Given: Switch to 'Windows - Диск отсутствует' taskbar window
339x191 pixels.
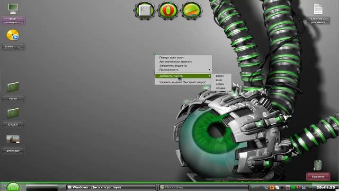Looking at the screenshot, I should coord(111,187).
